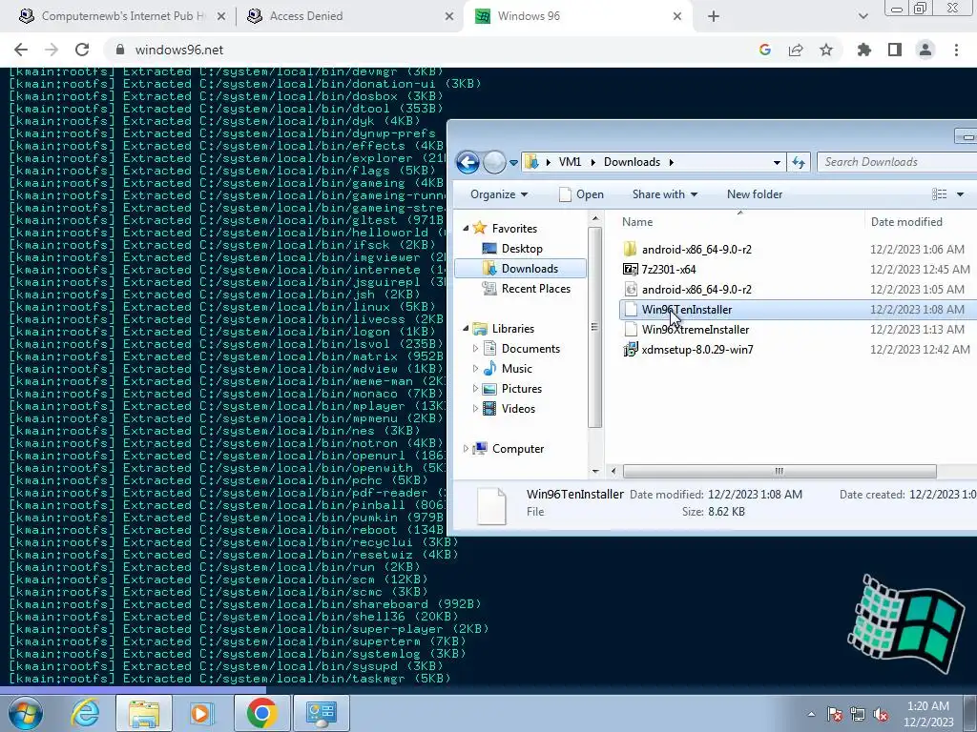Close the Access Denied tab
The image size is (977, 732).
click(x=449, y=16)
